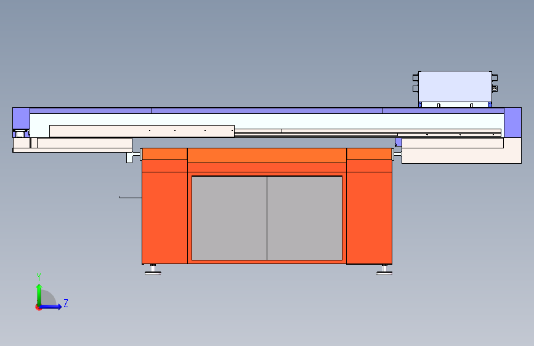Select the left leveling foot under cabinet
Image resolution: width=534 pixels, height=346 pixels.
pyautogui.click(x=153, y=270)
